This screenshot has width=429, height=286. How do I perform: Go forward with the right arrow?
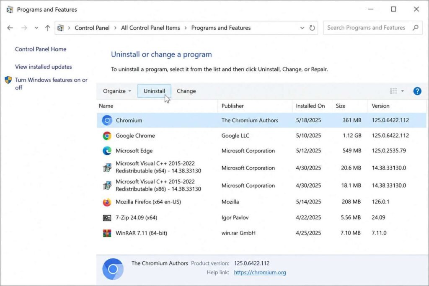[24, 28]
